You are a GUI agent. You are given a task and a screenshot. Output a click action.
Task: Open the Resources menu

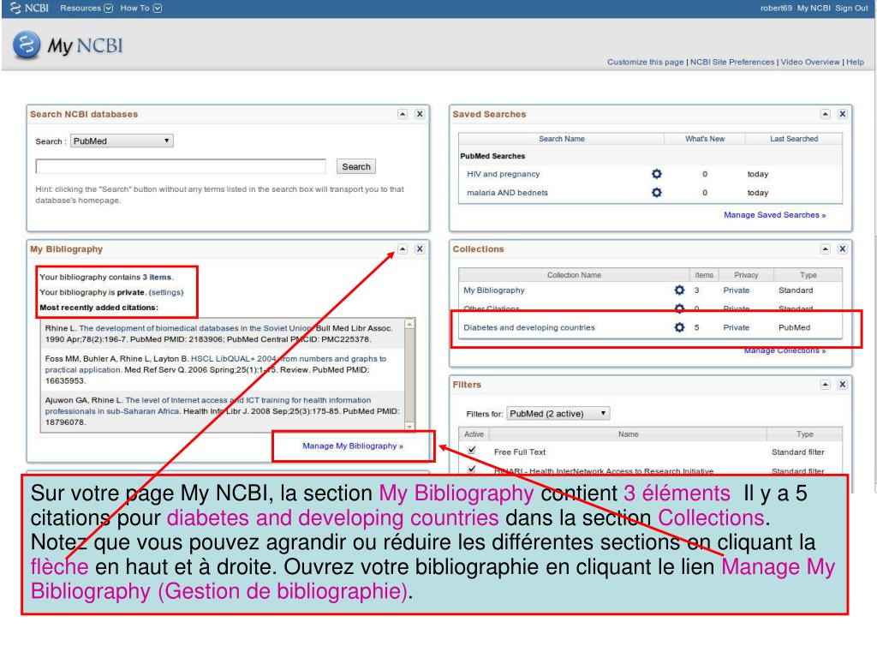coord(87,8)
